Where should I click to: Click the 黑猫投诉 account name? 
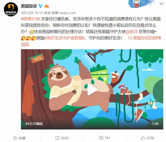click(29, 6)
